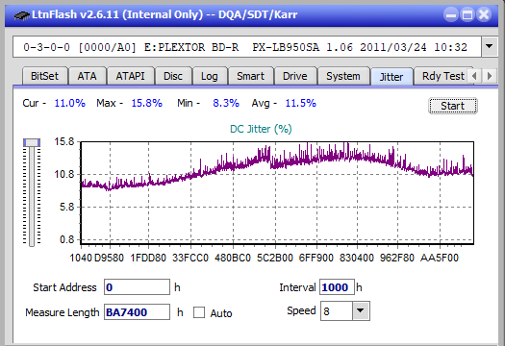Viewport: 505px width, 346px height.
Task: Open the Log tab
Action: tap(210, 76)
